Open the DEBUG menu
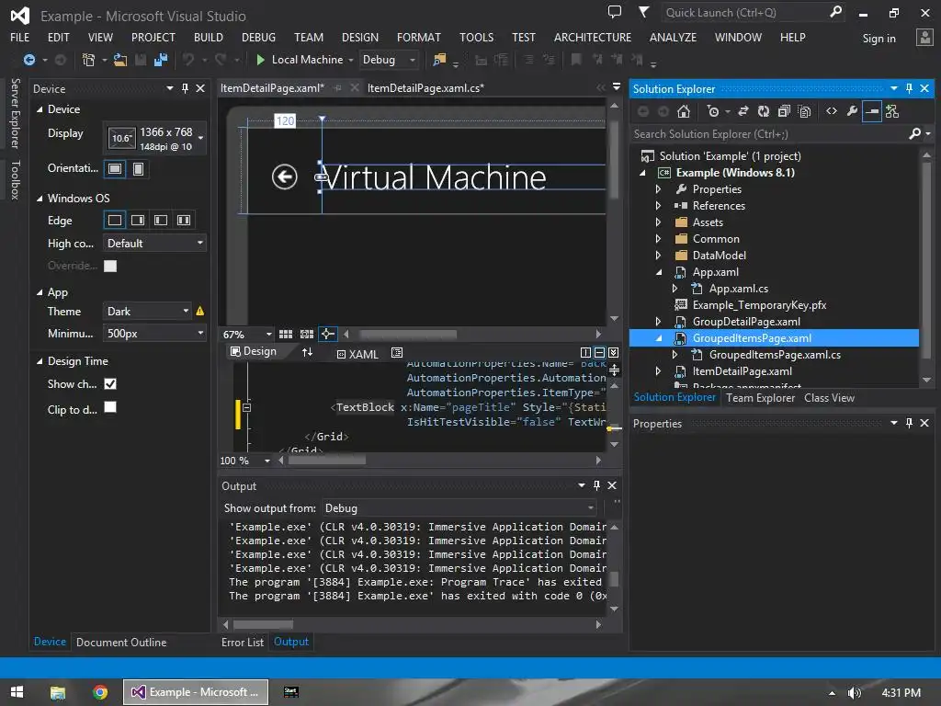941x706 pixels. 258,37
